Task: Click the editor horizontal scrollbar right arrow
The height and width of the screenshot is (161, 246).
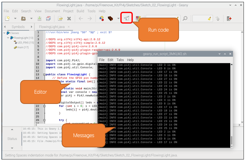Action: (x=239, y=125)
